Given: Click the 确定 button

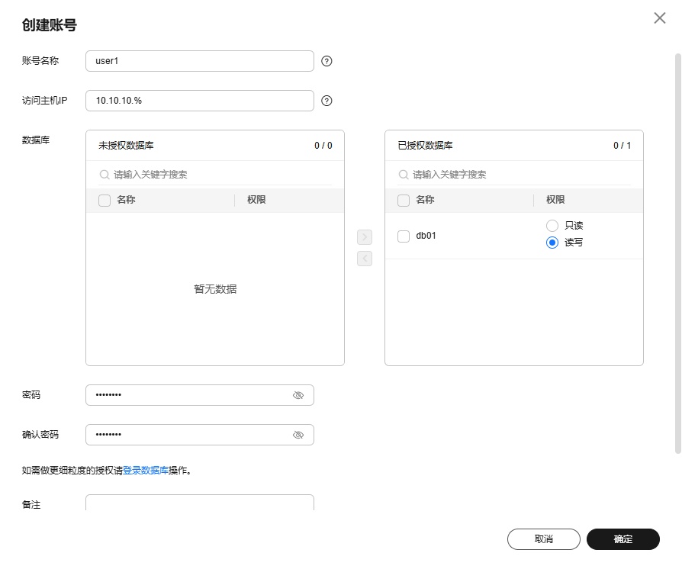Looking at the screenshot, I should pos(622,539).
